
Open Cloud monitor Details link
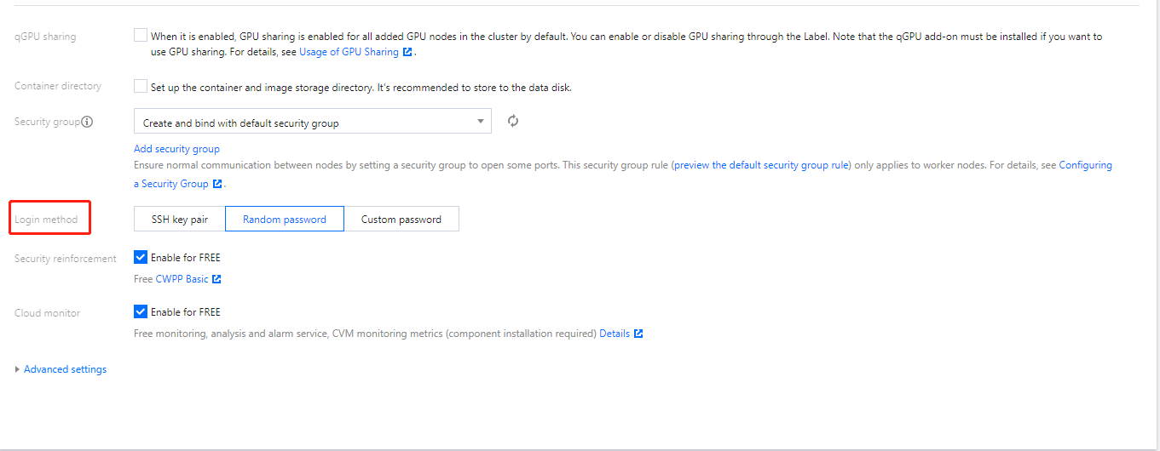[615, 334]
